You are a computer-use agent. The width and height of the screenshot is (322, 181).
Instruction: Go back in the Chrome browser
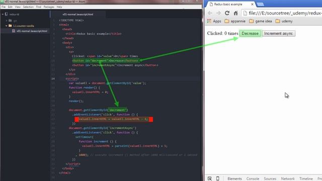tap(210, 13)
